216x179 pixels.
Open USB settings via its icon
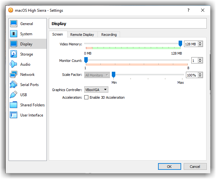pos(14,95)
